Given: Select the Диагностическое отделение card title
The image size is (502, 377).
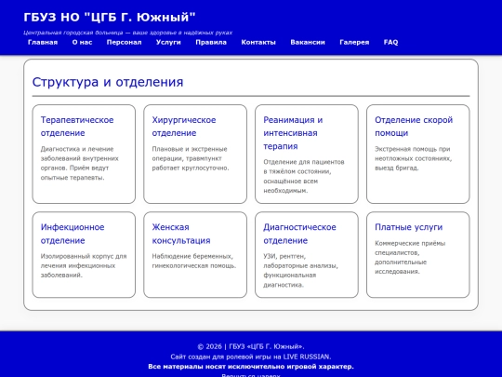Looking at the screenshot, I should (299, 234).
